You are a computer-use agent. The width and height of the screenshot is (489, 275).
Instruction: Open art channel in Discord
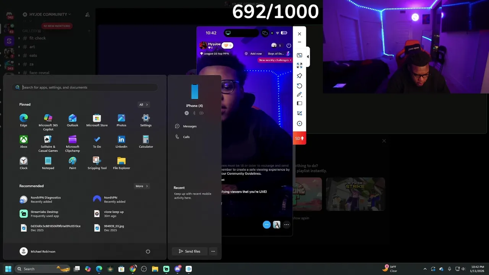click(32, 47)
